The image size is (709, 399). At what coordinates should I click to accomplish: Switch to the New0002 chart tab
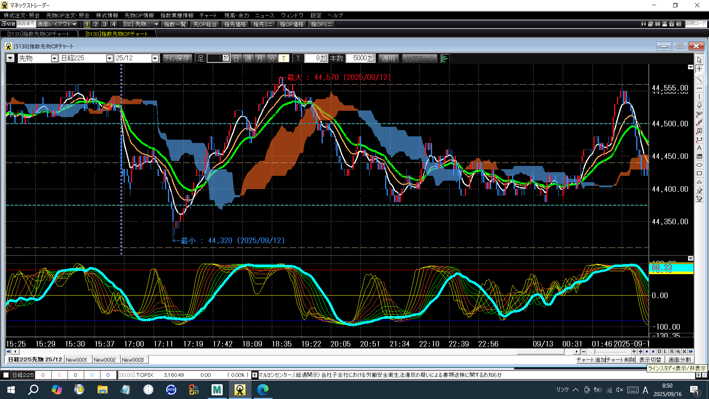[105, 360]
